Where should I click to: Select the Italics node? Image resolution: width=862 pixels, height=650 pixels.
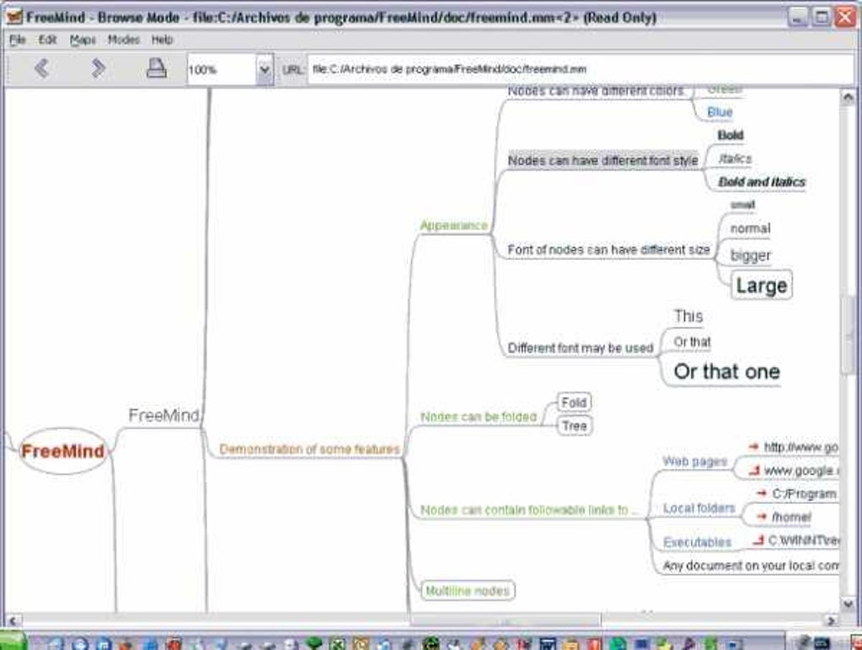[x=734, y=159]
